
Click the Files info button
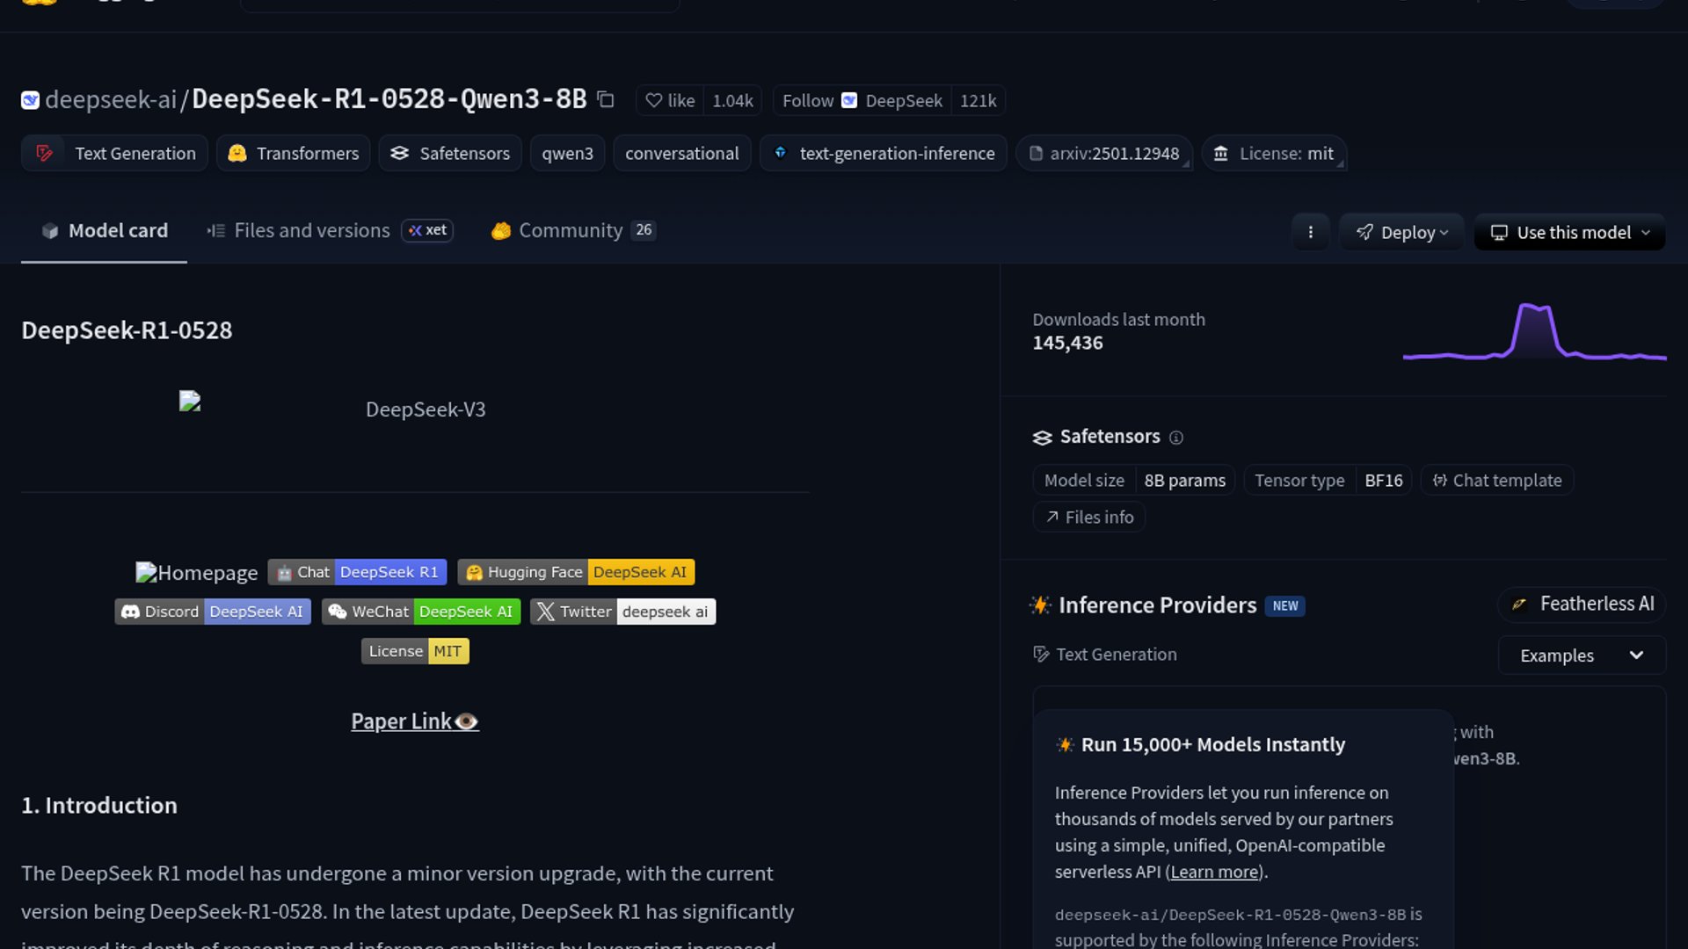click(1088, 518)
